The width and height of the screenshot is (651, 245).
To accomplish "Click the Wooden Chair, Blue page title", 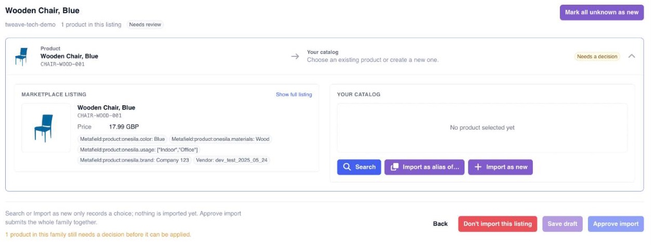I will (x=42, y=10).
